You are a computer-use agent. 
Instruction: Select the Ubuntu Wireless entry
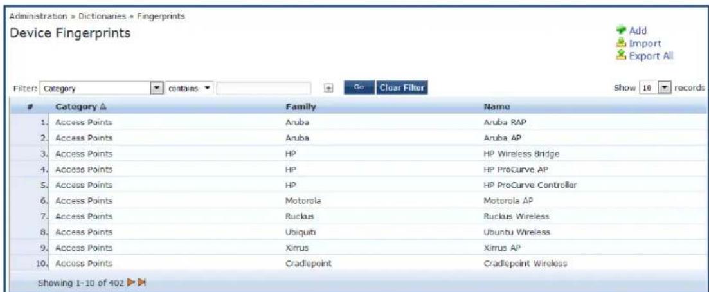tap(517, 232)
